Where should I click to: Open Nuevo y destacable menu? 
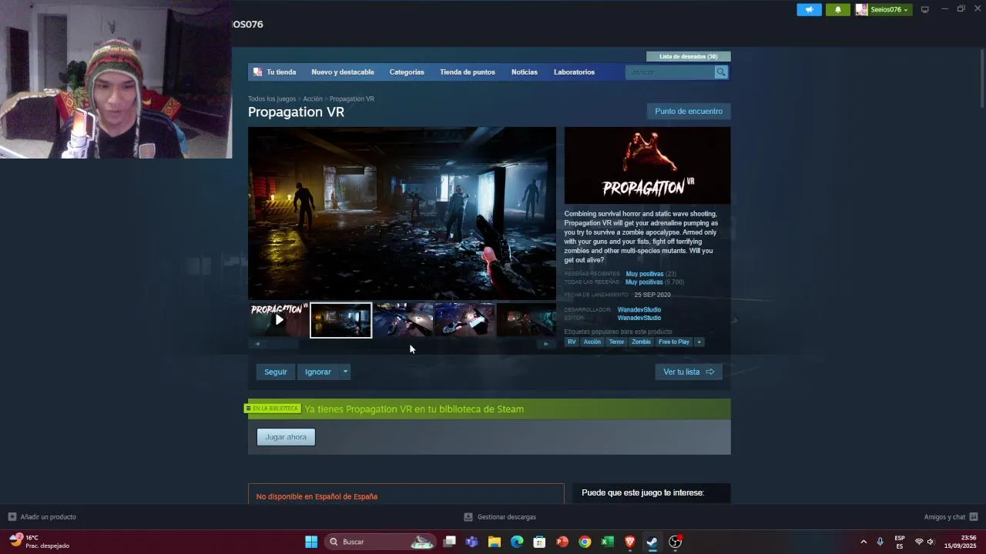[343, 72]
